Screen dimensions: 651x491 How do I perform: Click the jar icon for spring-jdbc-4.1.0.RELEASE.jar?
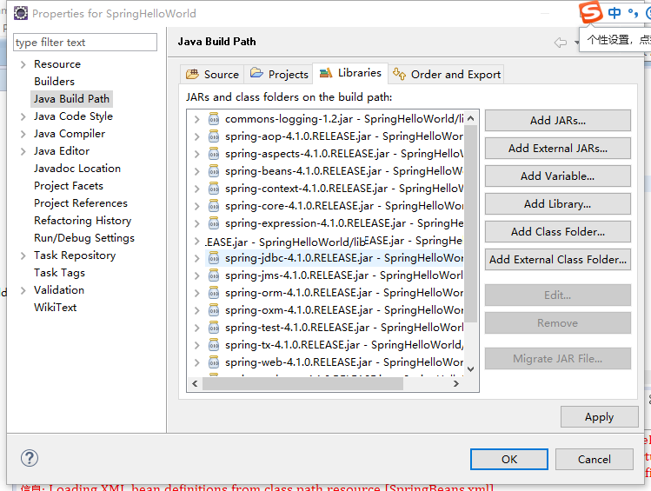214,258
